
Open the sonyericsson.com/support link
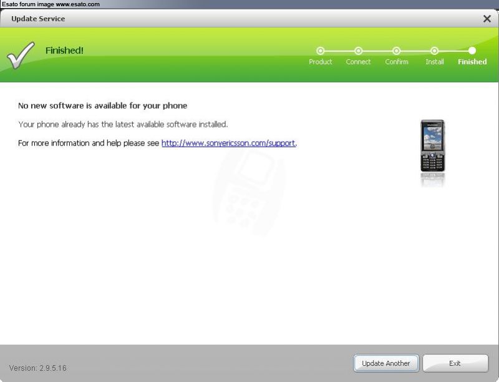(x=228, y=144)
